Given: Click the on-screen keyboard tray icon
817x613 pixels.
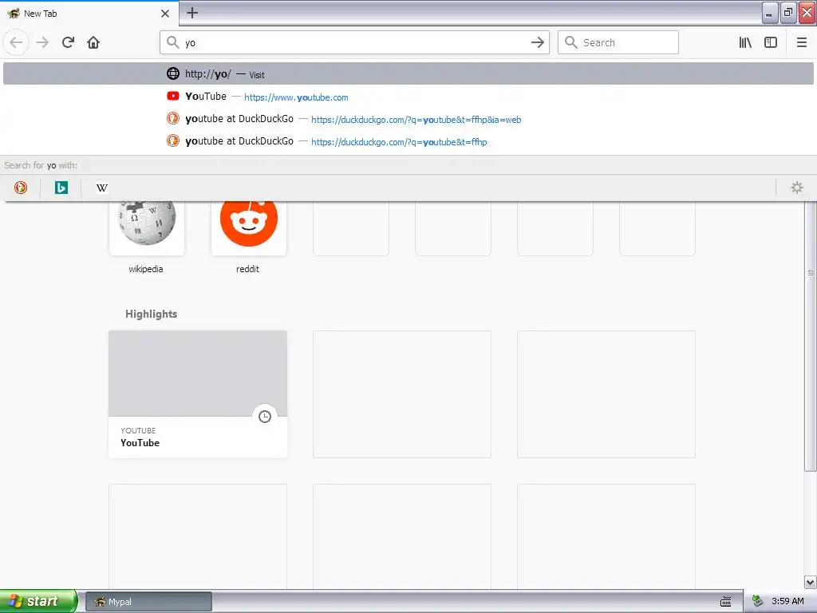Looking at the screenshot, I should click(x=726, y=602).
